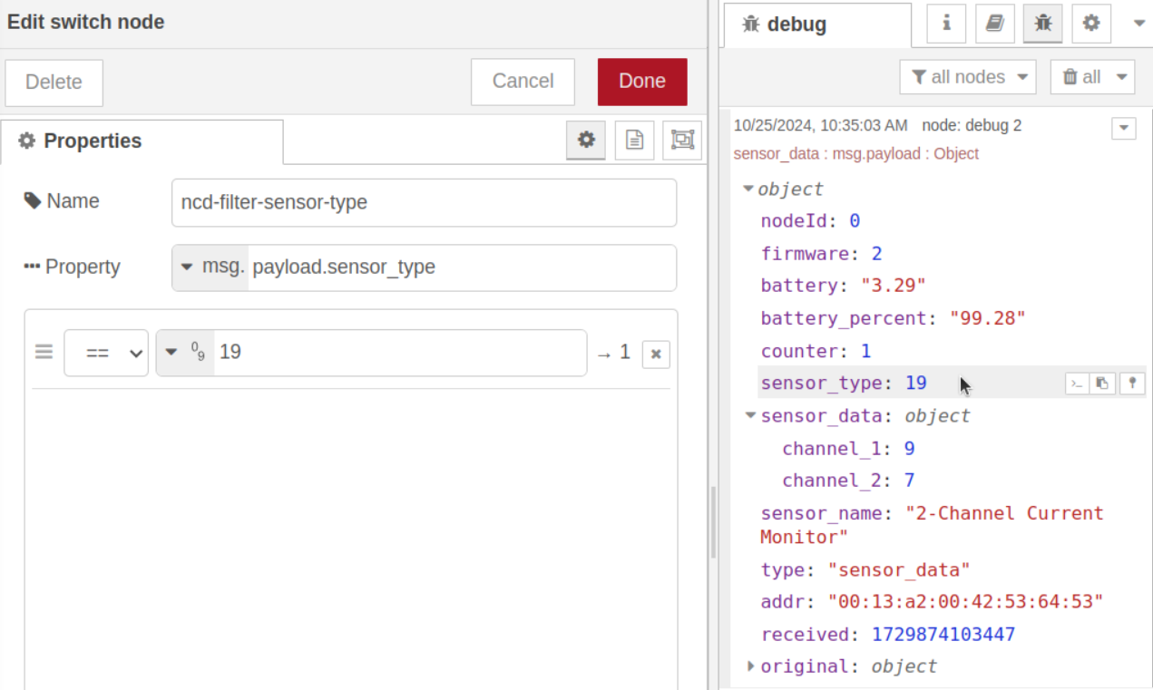The image size is (1153, 690).
Task: Open the debug message options menu
Action: coord(1124,128)
